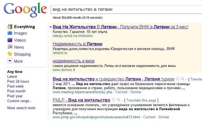Image resolution: width=202 pixels, height=121 pixels.
Task: Expand More search tools
Action: point(21,108)
